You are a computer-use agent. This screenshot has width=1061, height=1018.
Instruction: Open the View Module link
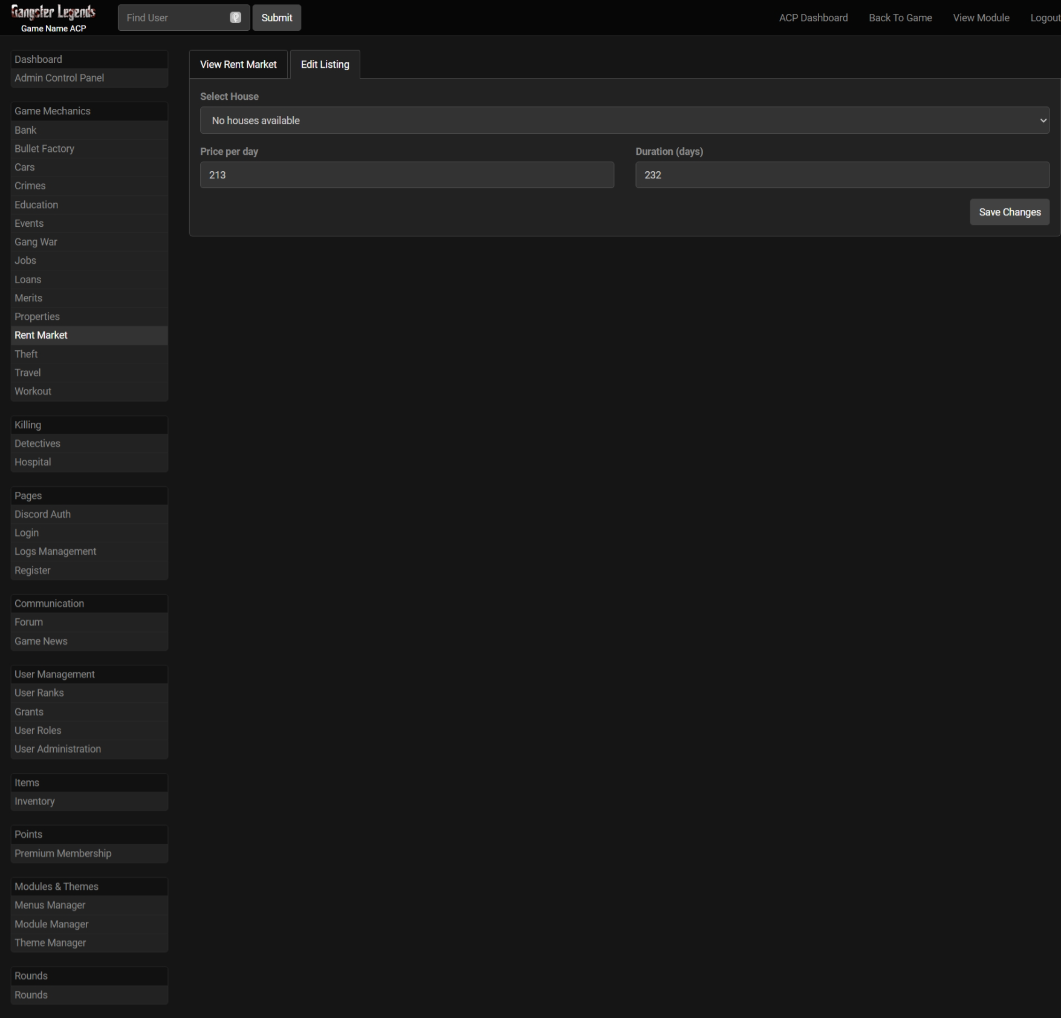pyautogui.click(x=981, y=18)
